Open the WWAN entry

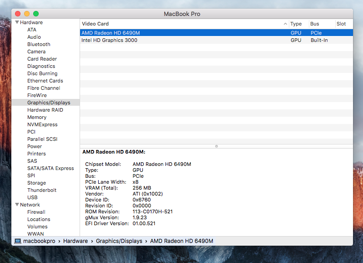point(35,234)
